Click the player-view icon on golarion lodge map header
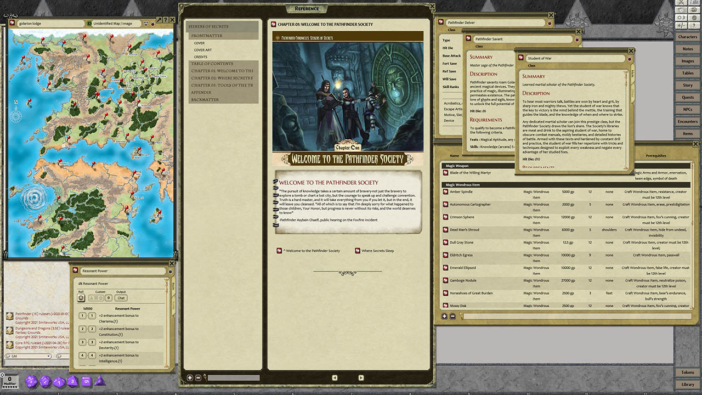Viewport: 702px width, 395px height. tap(145, 23)
